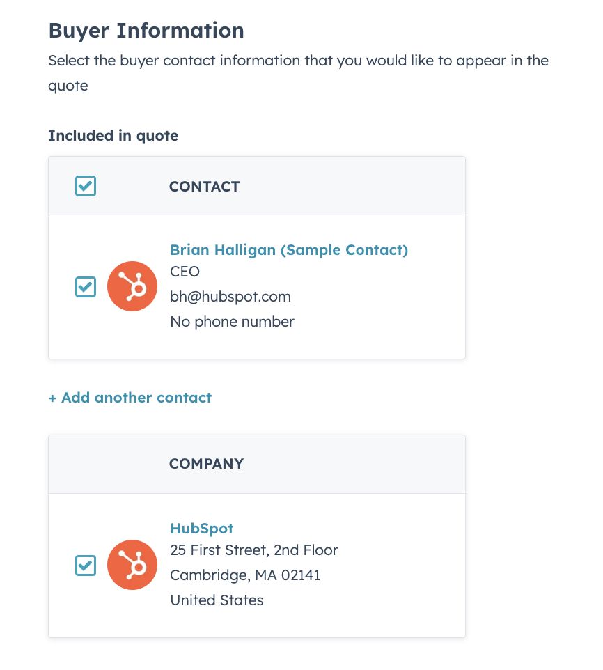The height and width of the screenshot is (670, 603).
Task: Click the Cambridge, MA 02141 line
Action: tap(245, 575)
